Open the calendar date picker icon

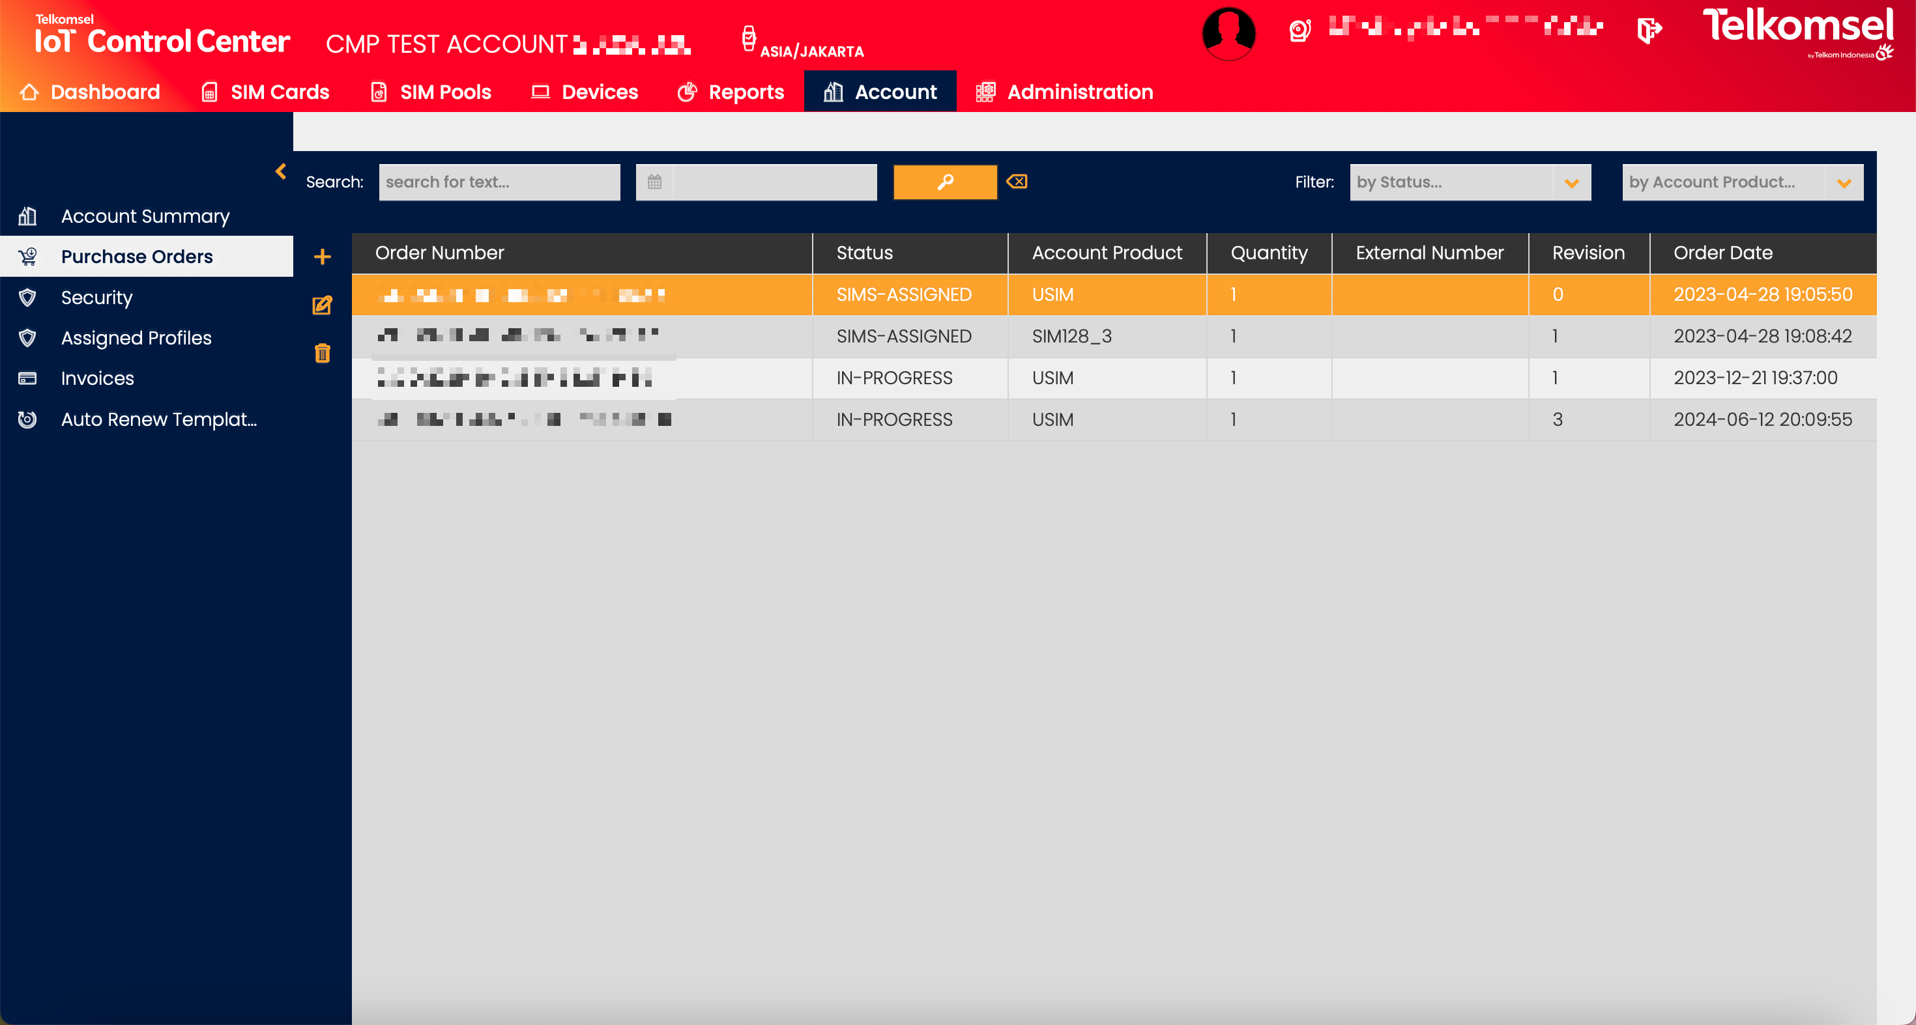[654, 182]
